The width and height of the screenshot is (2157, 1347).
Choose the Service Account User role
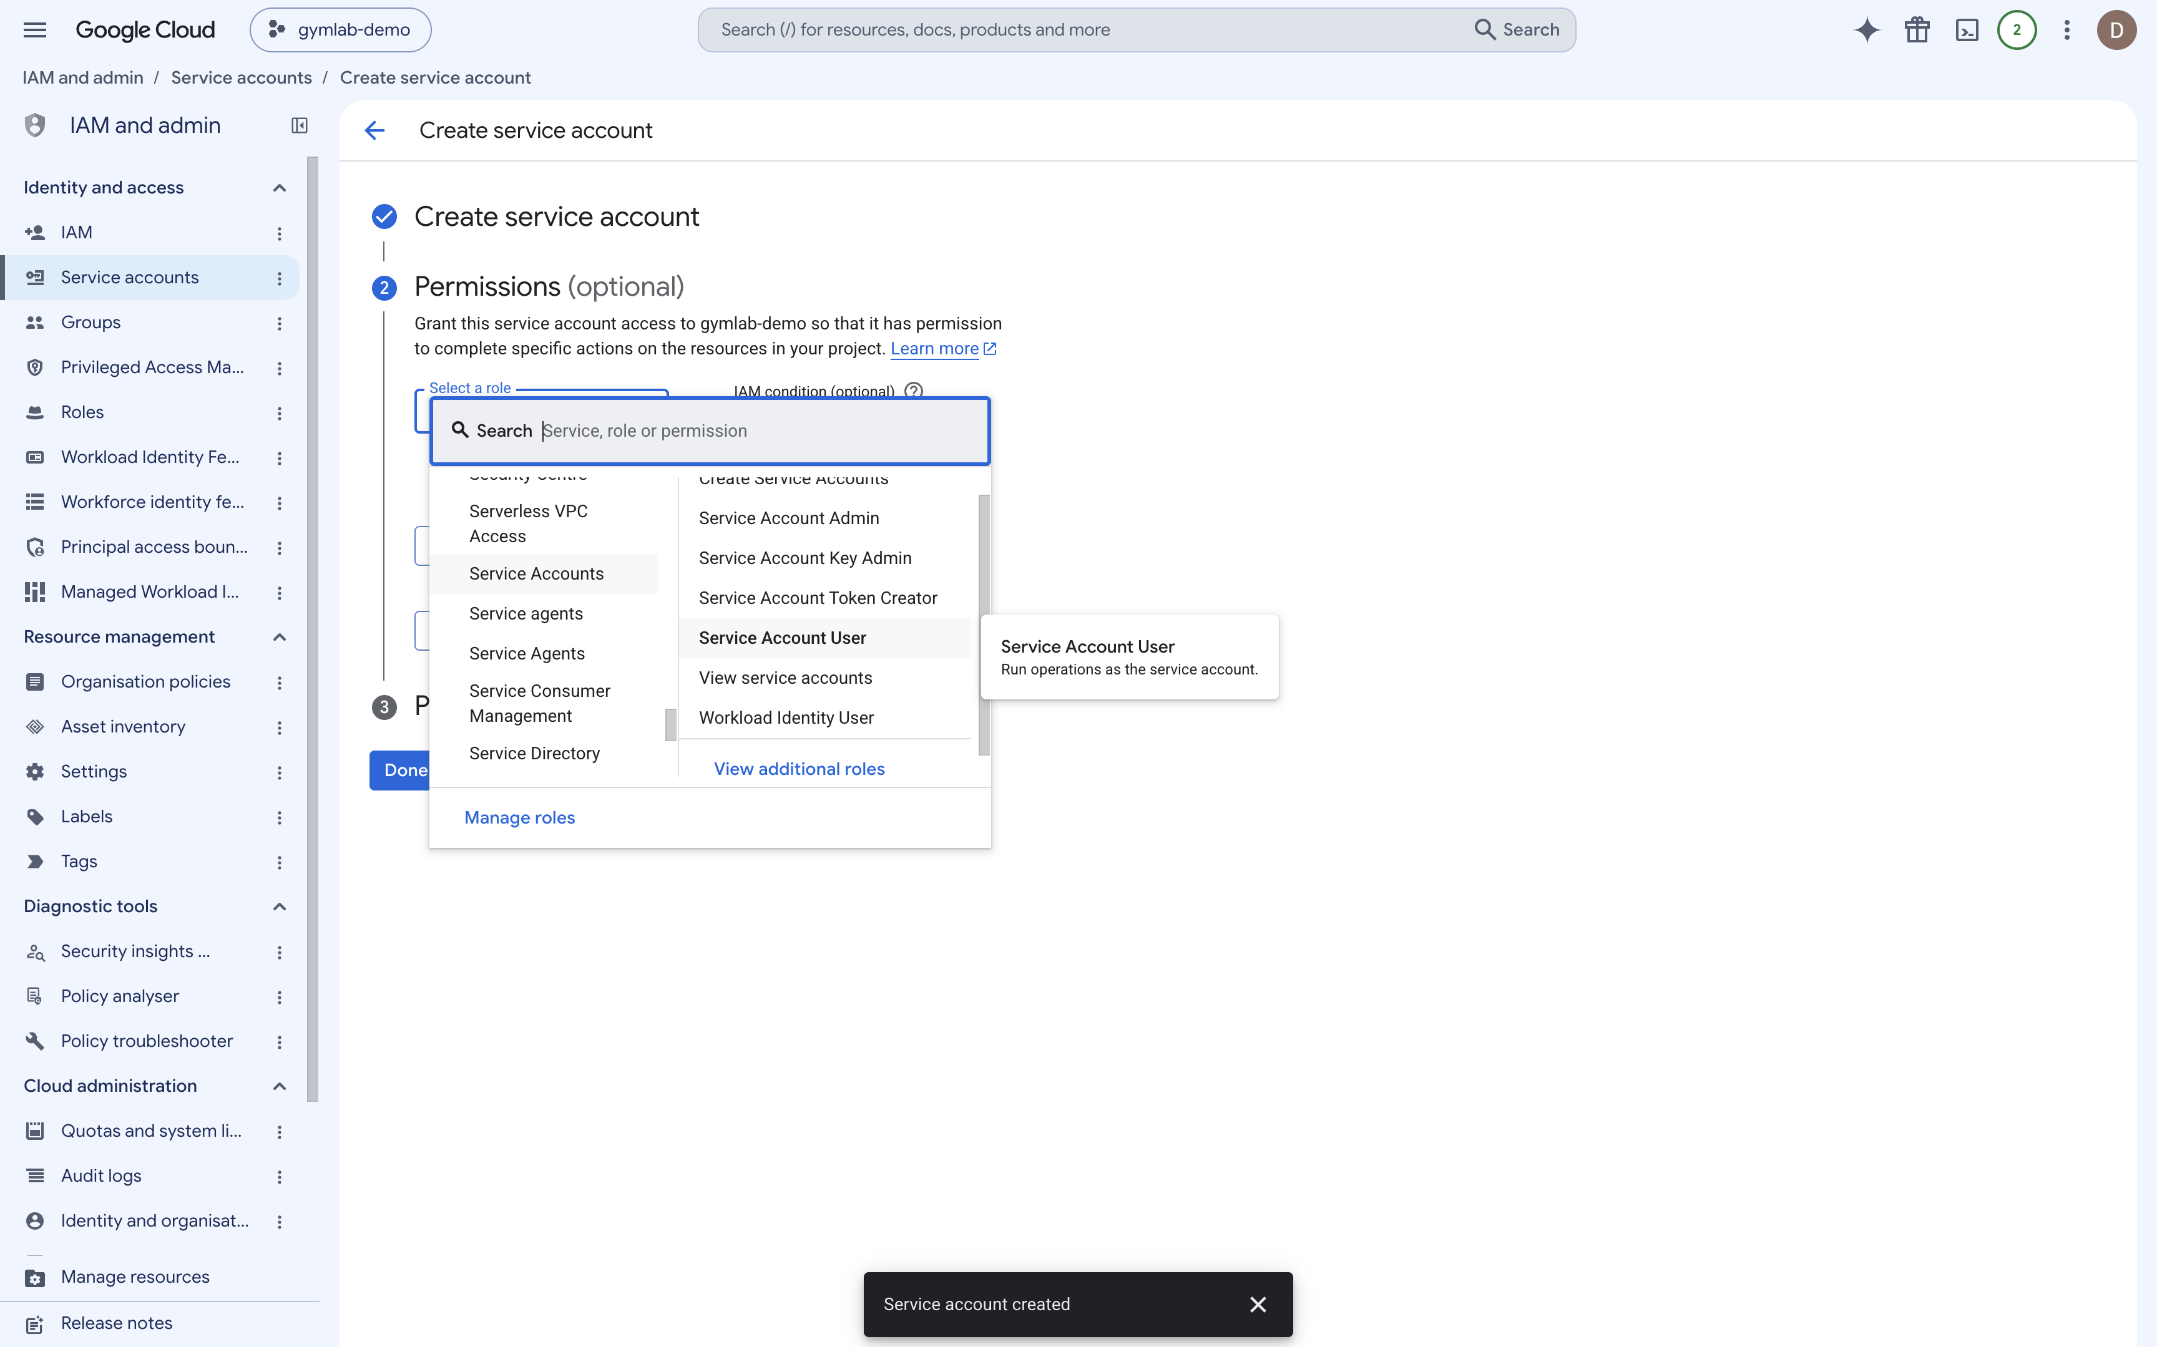tap(824, 638)
